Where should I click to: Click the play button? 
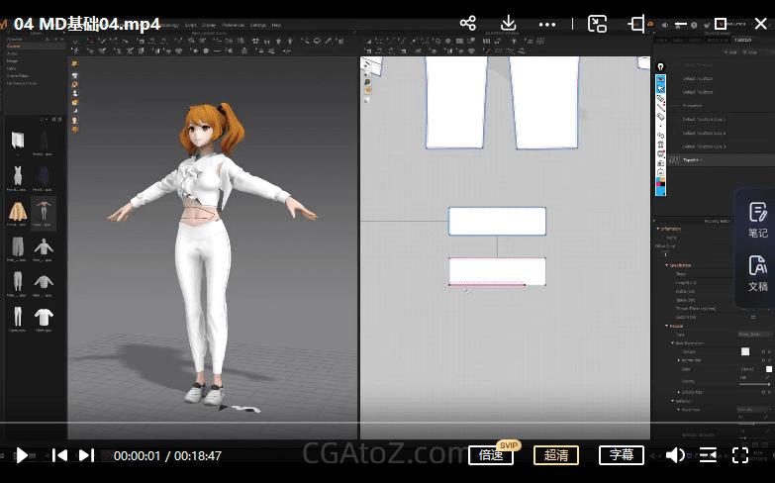(x=21, y=455)
